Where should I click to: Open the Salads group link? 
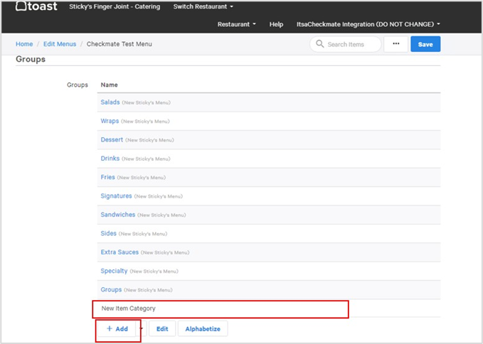click(110, 102)
